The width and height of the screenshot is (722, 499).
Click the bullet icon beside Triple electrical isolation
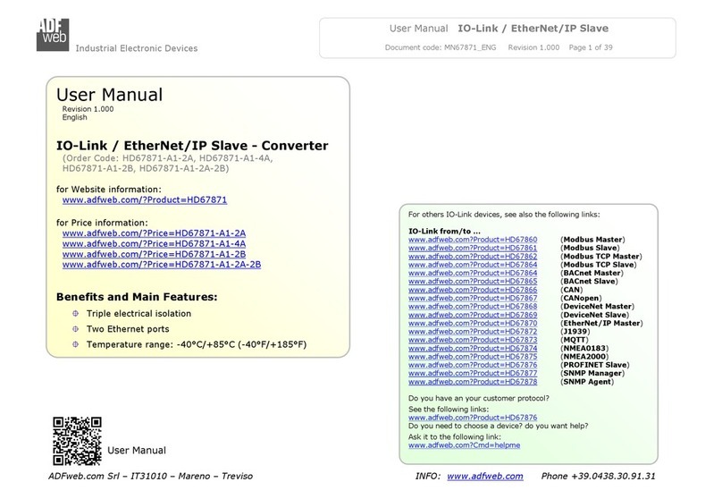[76, 313]
